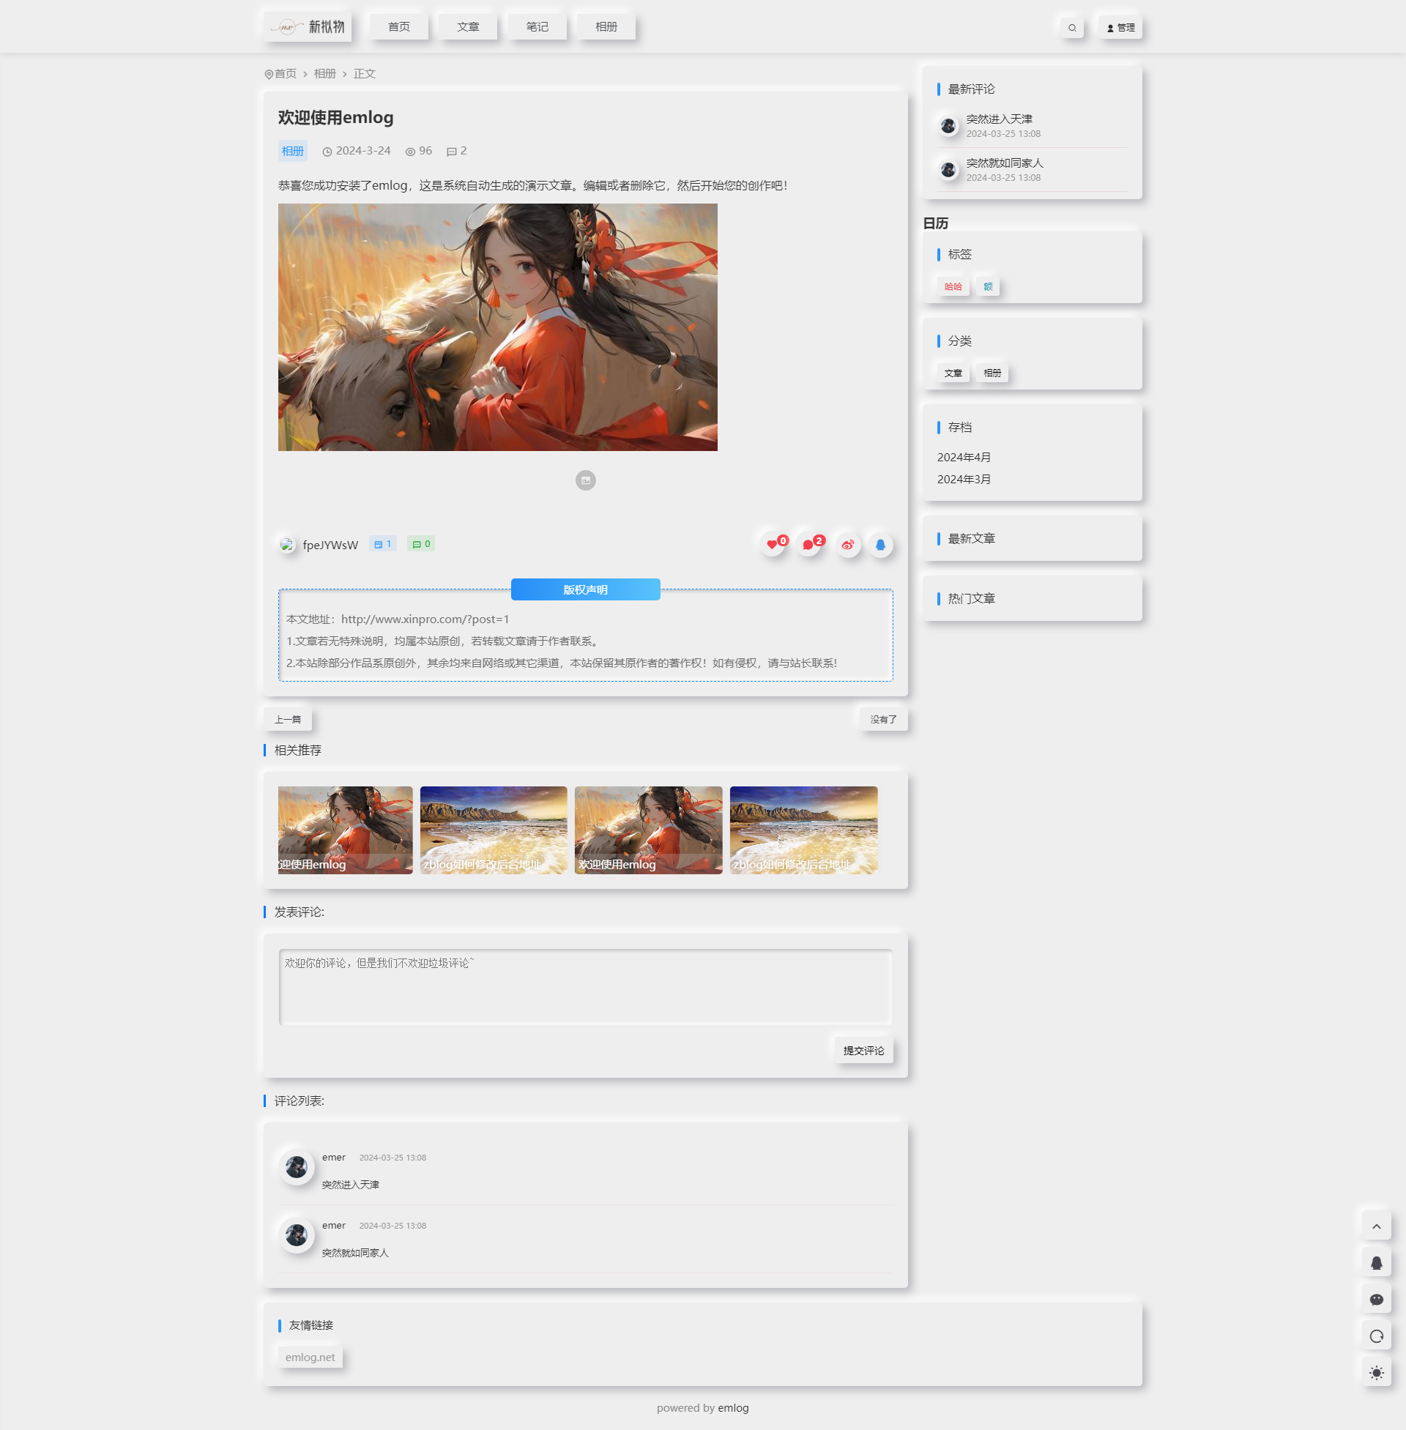Viewport: 1406px width, 1430px height.
Task: Click the 最新文章 sidebar heading
Action: click(x=971, y=538)
